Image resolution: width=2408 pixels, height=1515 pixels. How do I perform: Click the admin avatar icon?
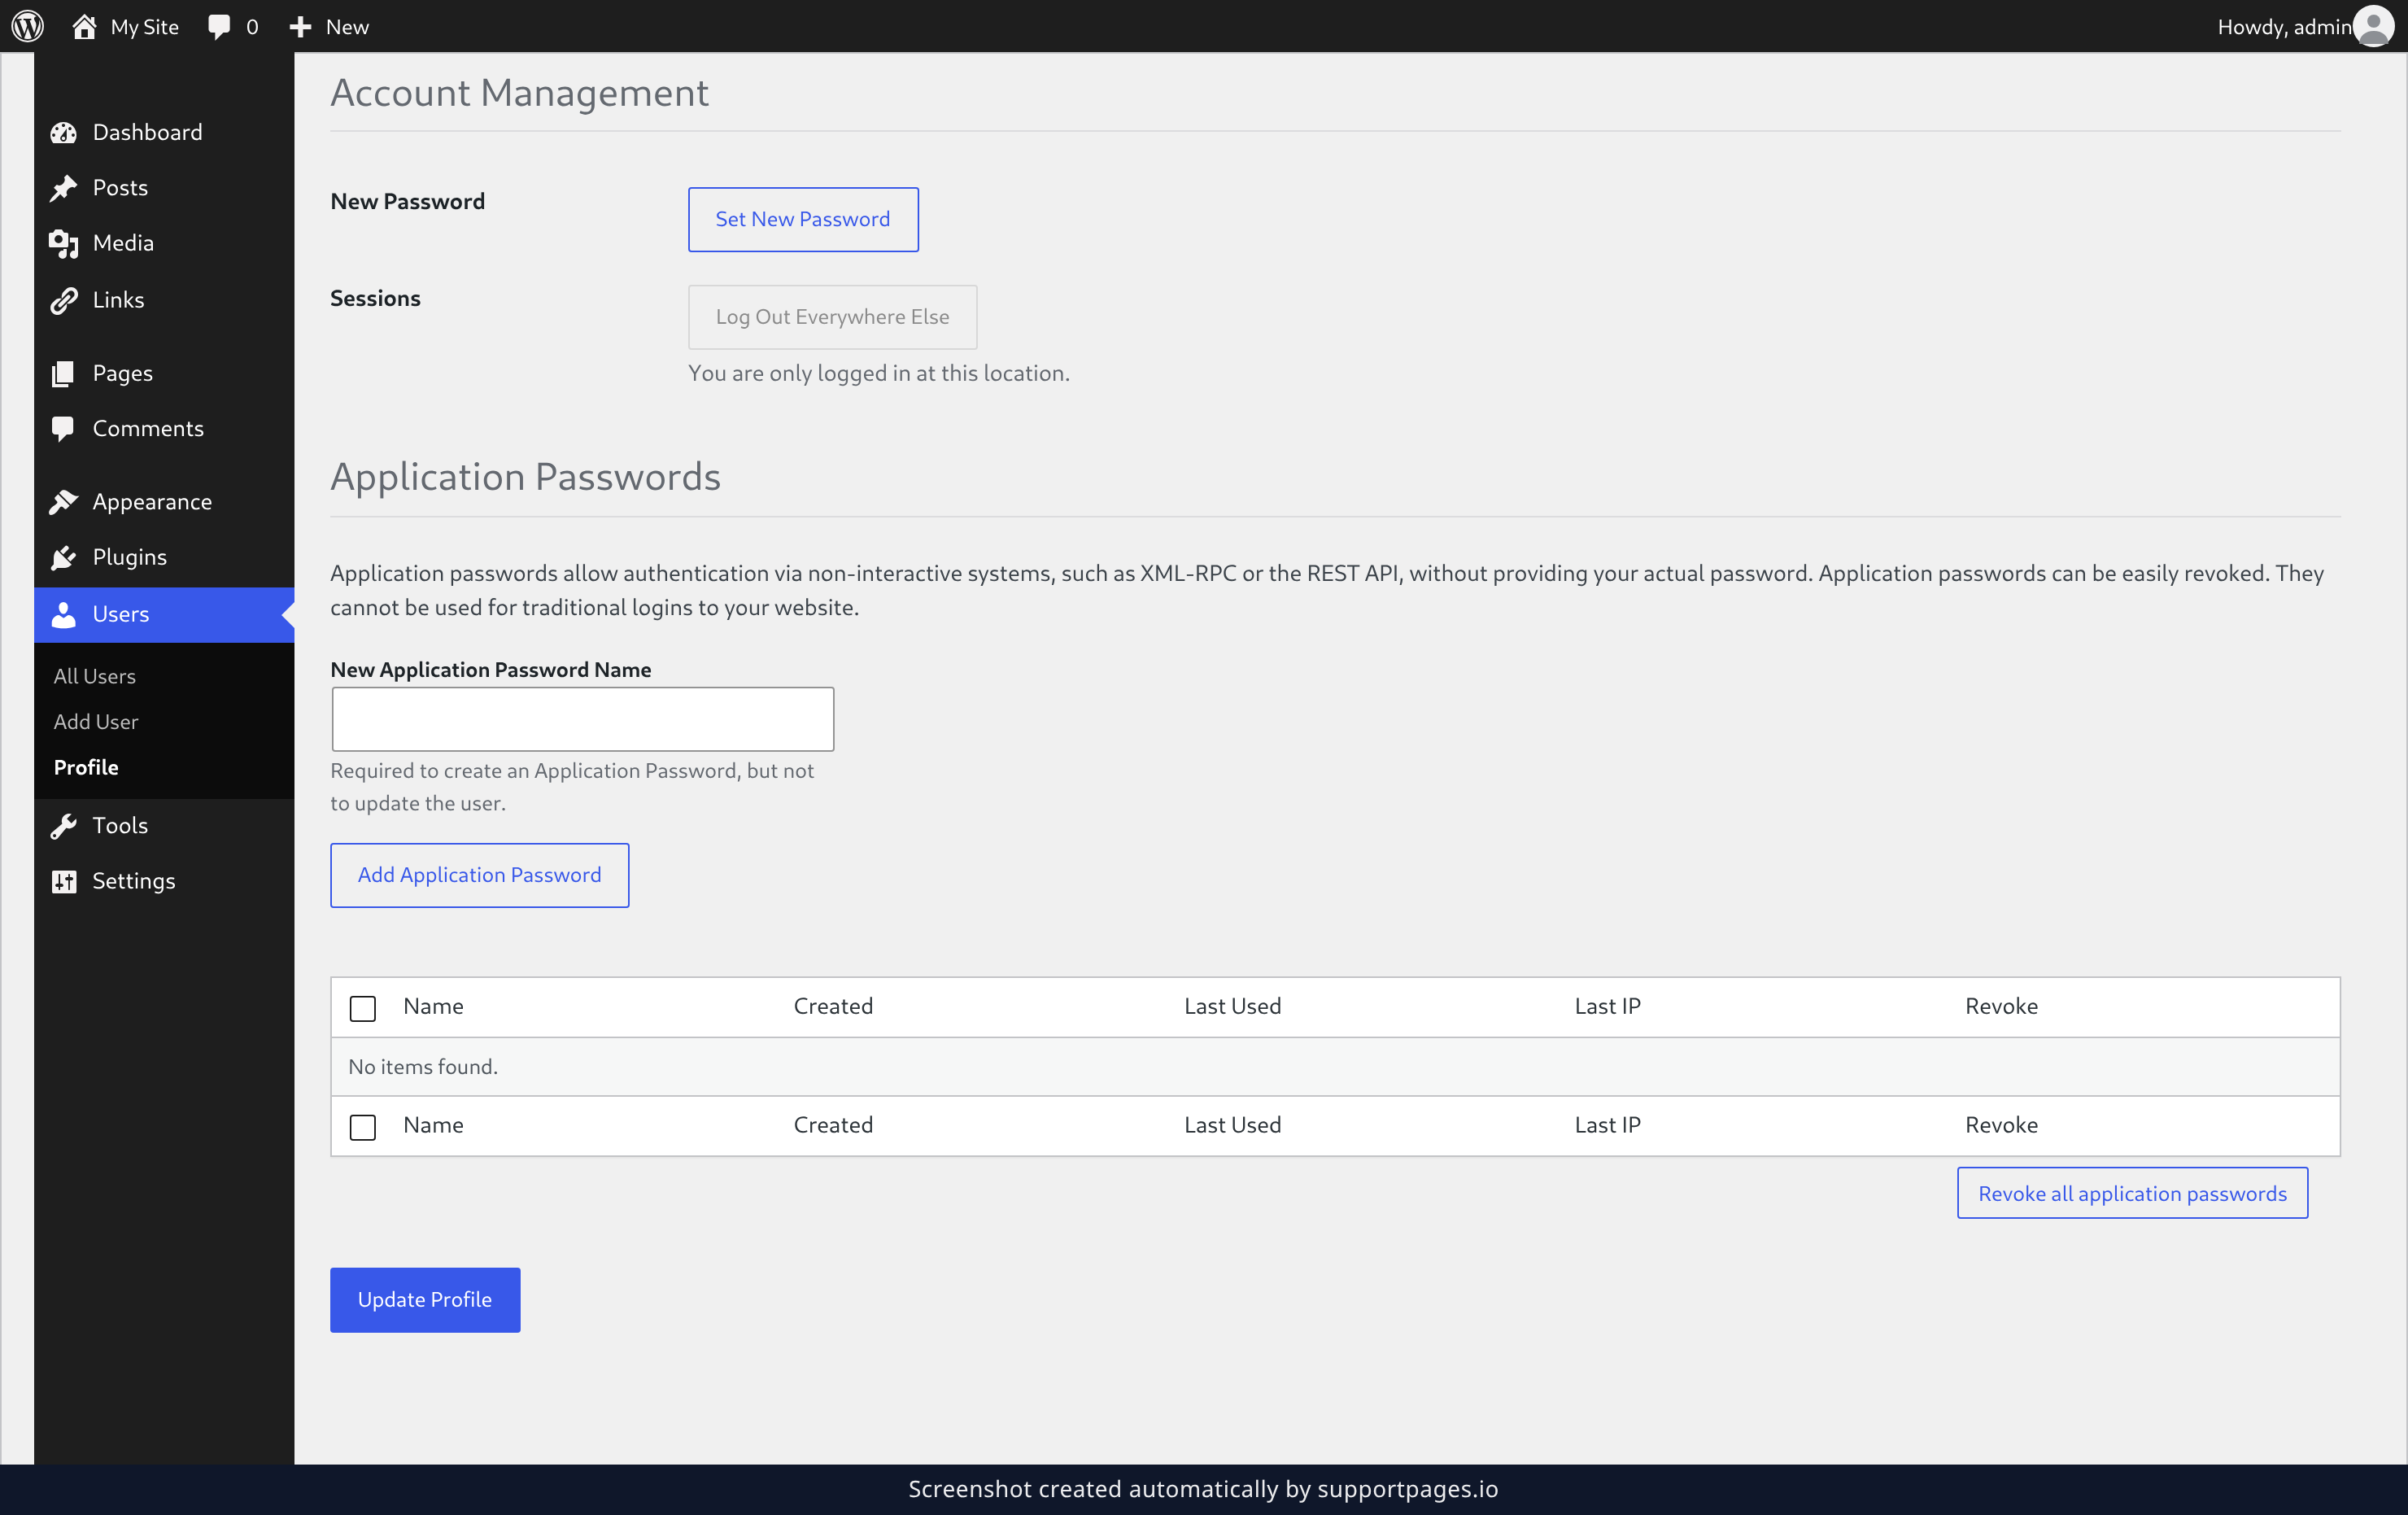tap(2373, 26)
